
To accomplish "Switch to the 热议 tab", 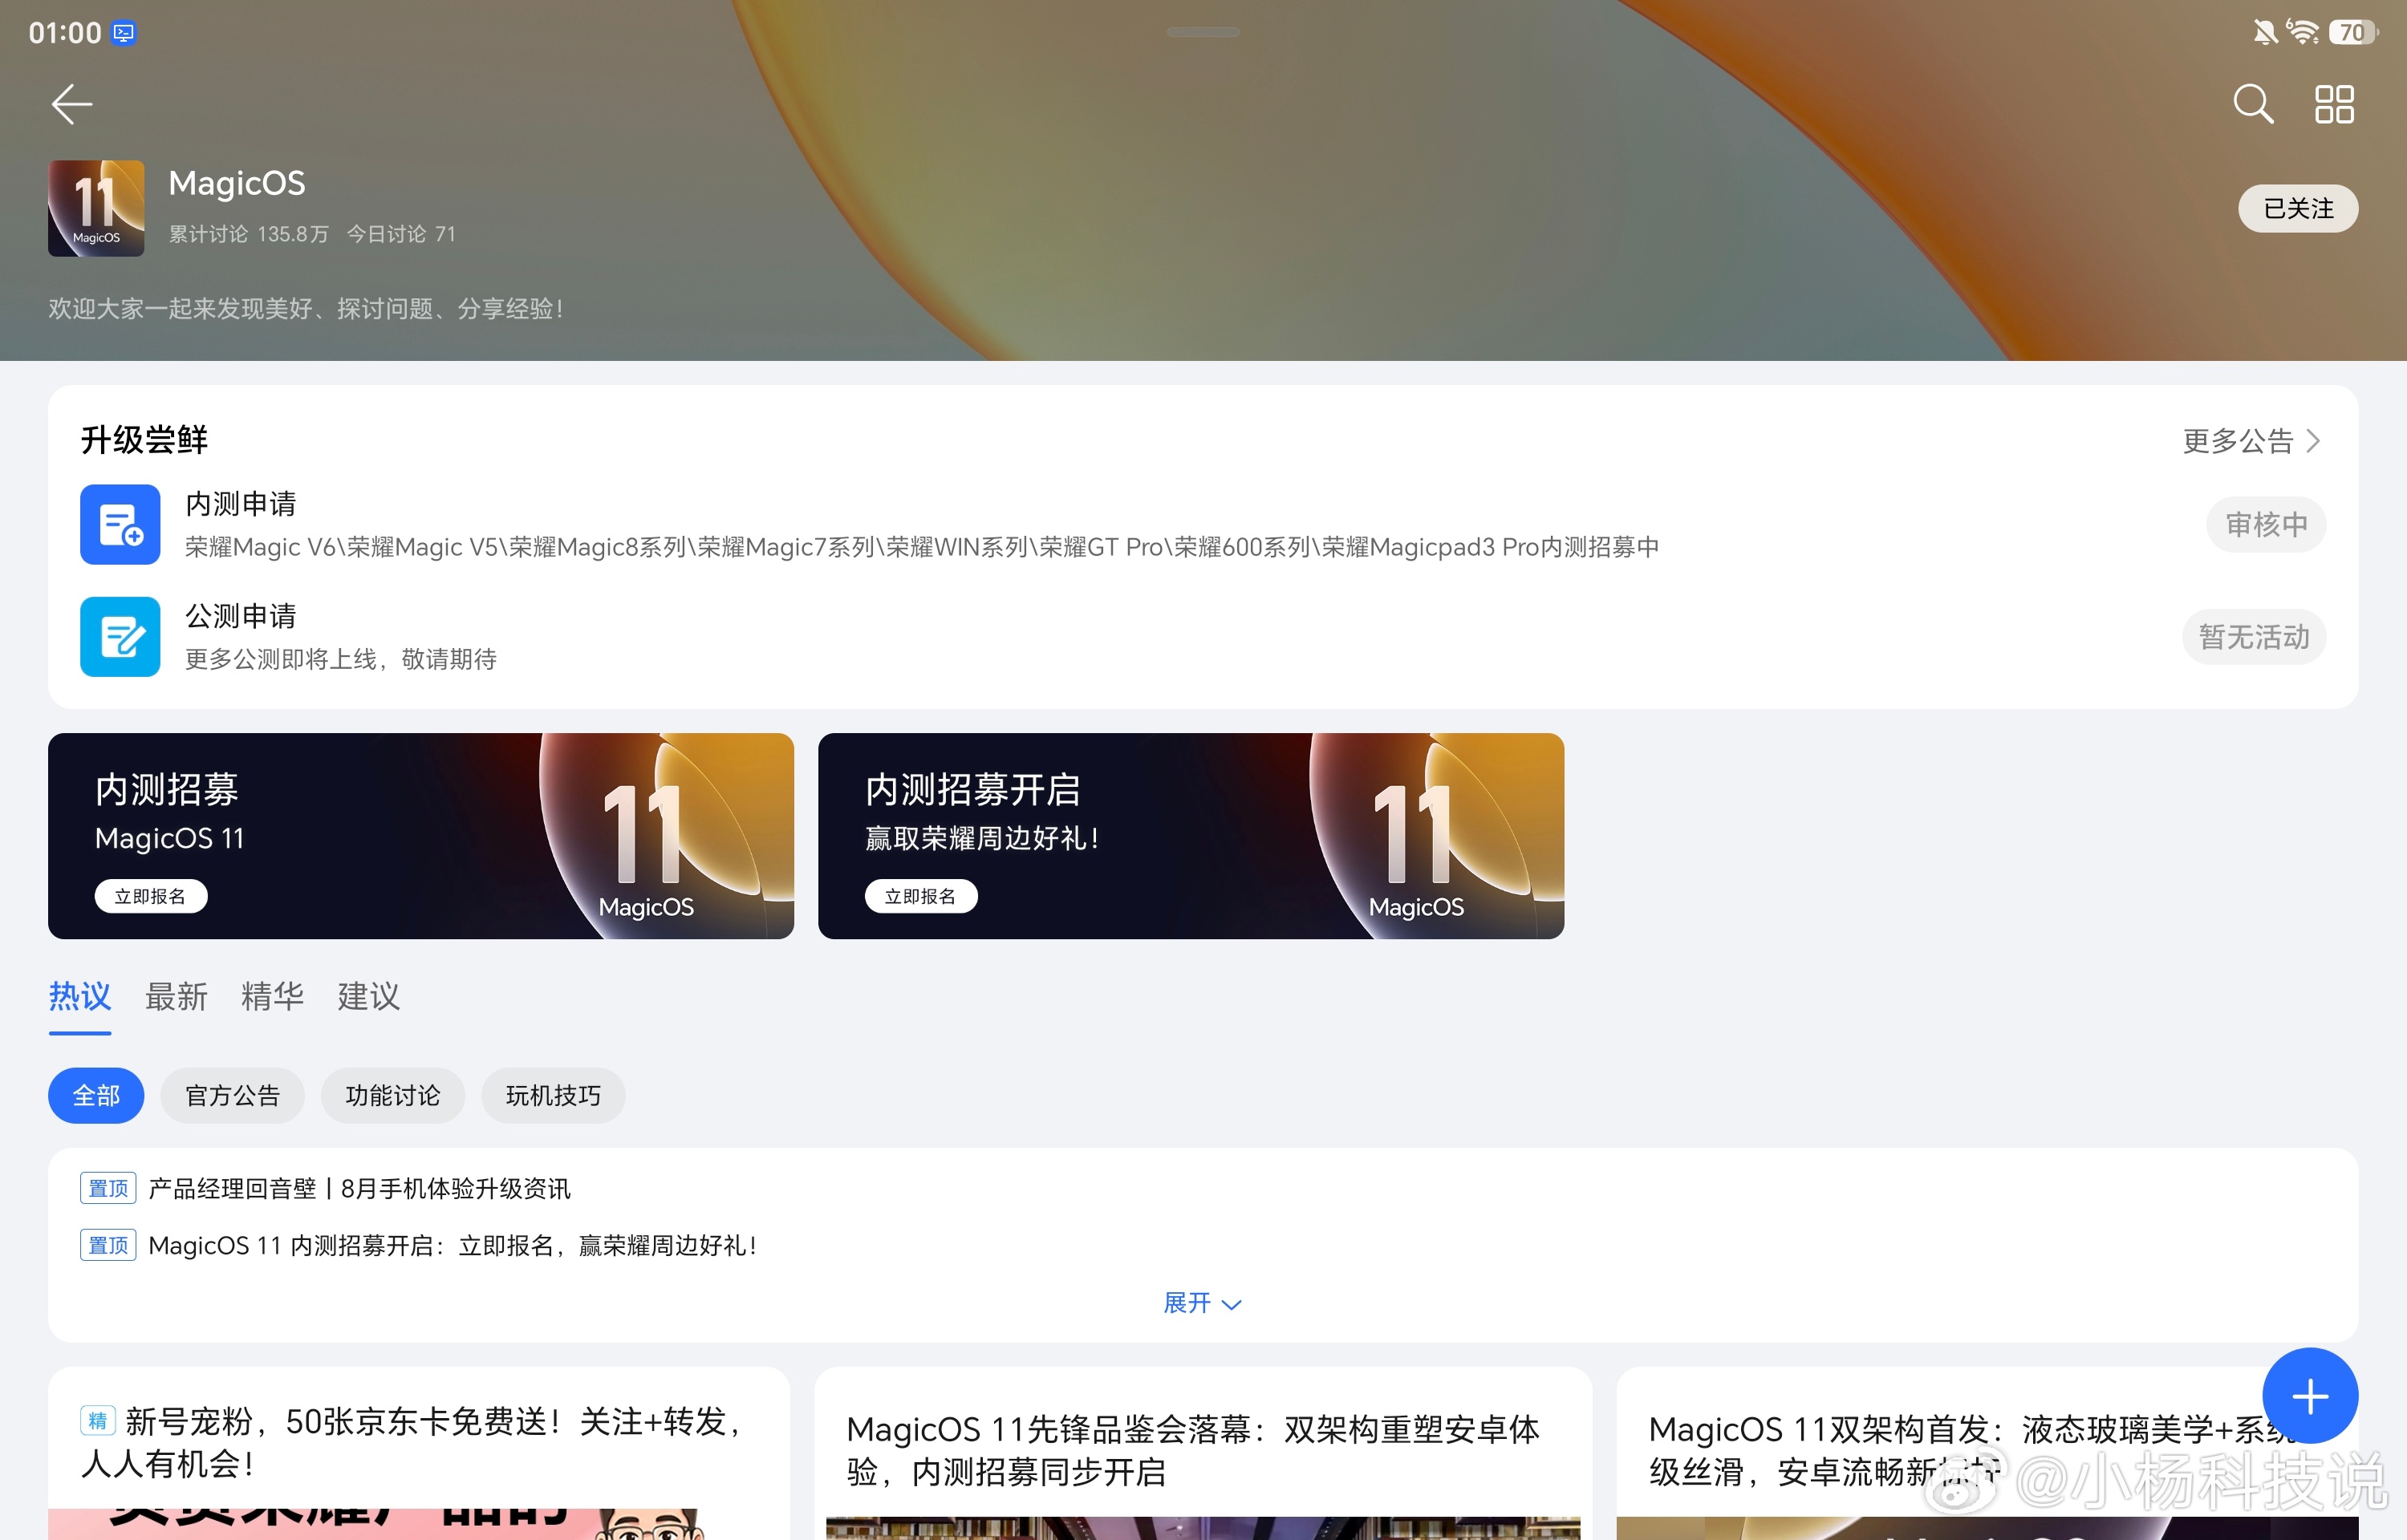I will pyautogui.click(x=80, y=996).
